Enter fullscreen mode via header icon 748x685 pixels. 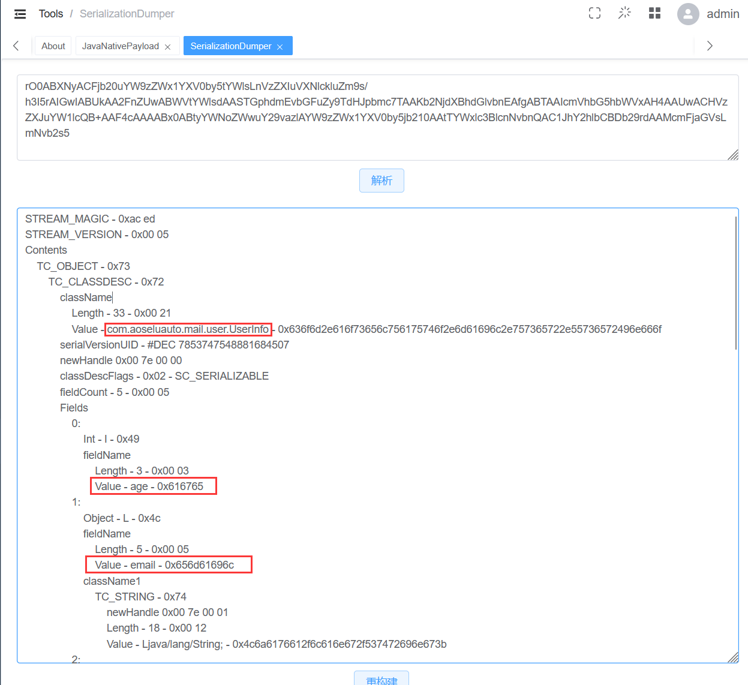[x=594, y=13]
